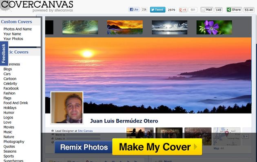
Task: Click the Facebook Like button
Action: click(x=134, y=9)
